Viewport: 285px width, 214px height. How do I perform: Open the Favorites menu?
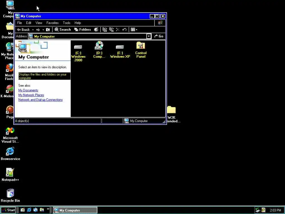pyautogui.click(x=53, y=23)
